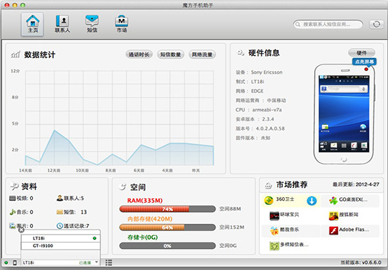388x270 pixels.
Task: Click the 数据统计 chart icon
Action: click(x=15, y=55)
